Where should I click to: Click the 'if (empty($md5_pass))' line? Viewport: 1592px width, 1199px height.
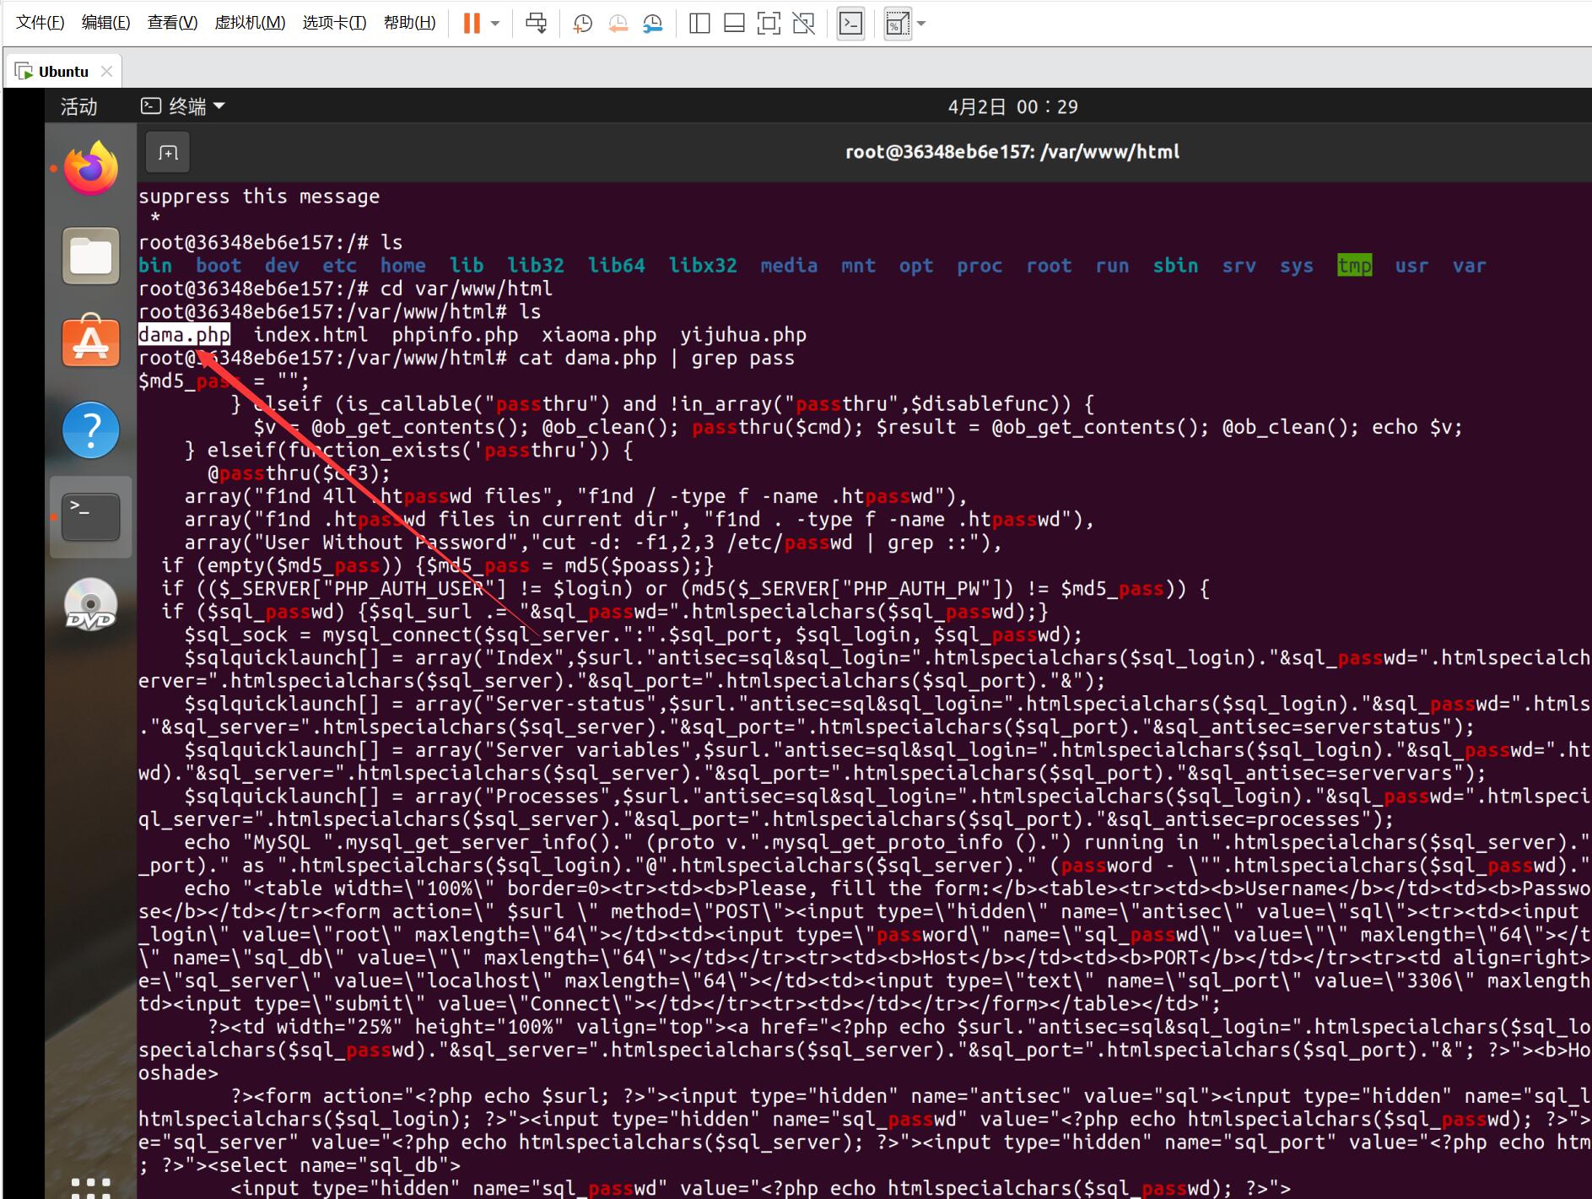coord(438,565)
